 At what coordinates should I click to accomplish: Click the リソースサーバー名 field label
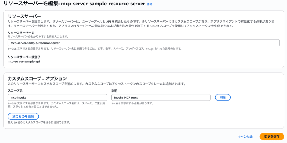22,32
